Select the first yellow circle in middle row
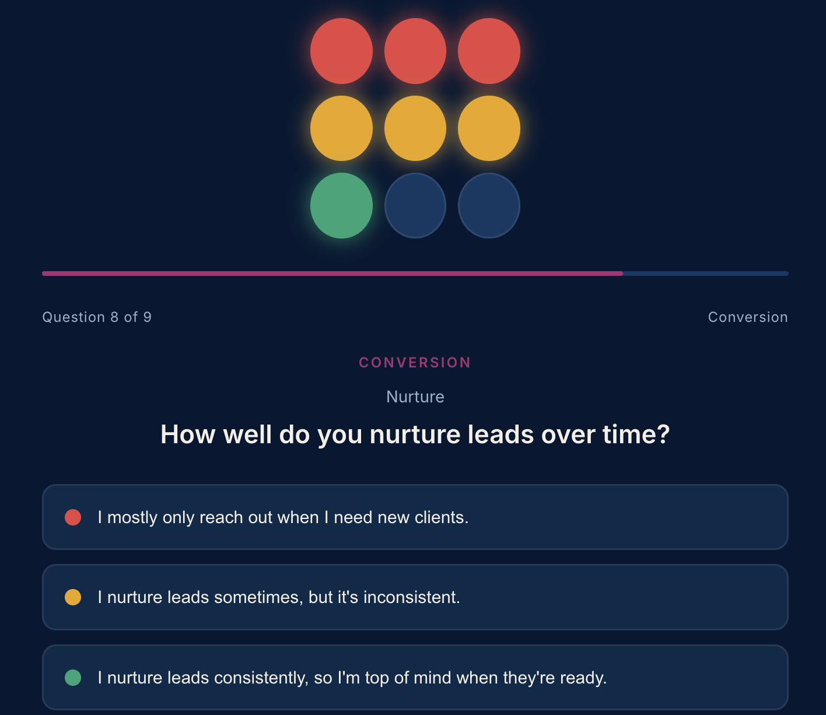The height and width of the screenshot is (715, 826). click(x=341, y=128)
